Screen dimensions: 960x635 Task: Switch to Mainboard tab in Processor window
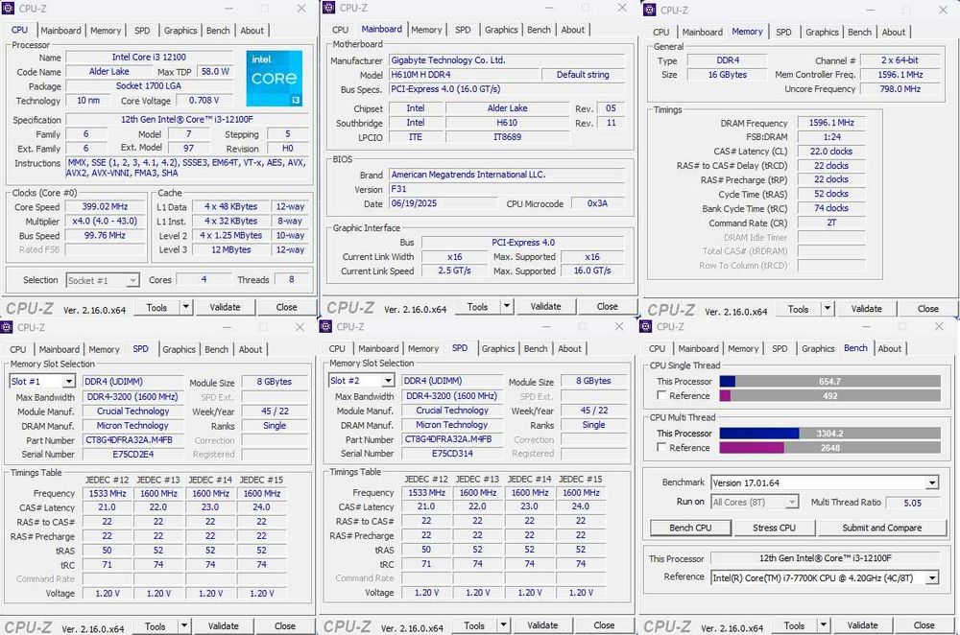point(60,31)
